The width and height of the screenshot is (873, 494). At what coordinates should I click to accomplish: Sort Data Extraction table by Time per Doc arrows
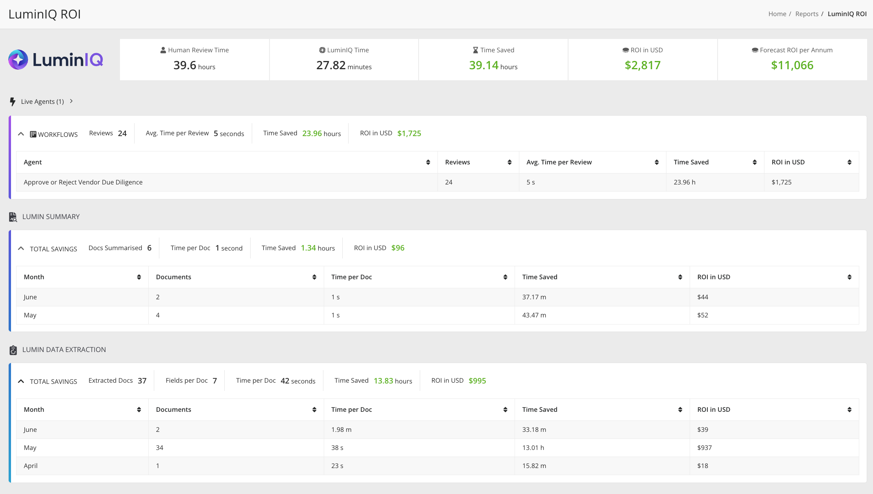point(505,410)
